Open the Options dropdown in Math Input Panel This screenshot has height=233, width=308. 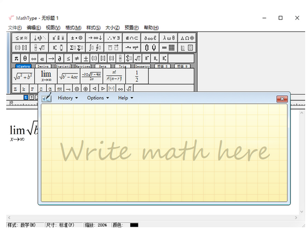coord(98,98)
